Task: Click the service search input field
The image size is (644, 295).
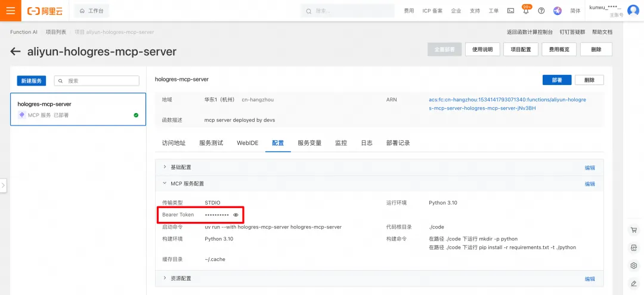Action: point(97,81)
